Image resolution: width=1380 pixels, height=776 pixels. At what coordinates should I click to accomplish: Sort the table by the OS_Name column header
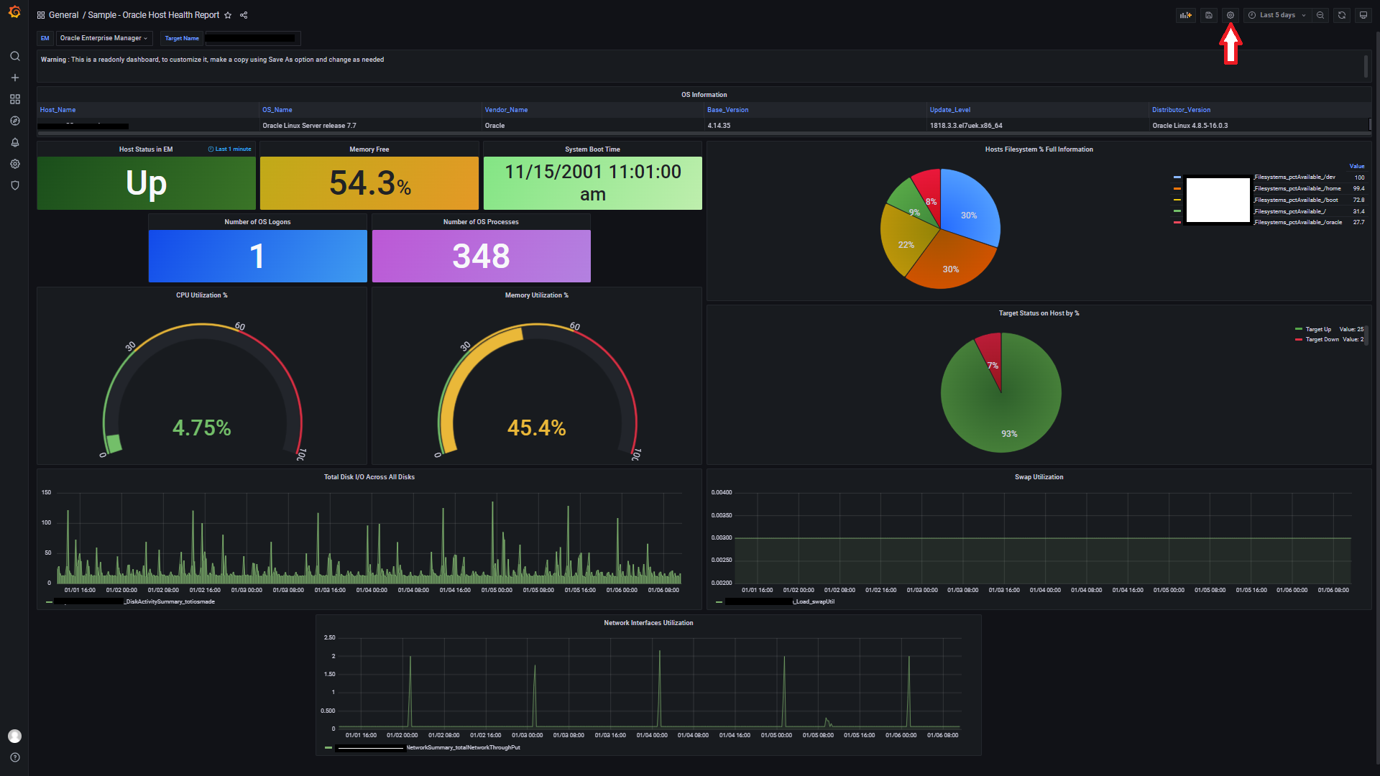[x=277, y=110]
